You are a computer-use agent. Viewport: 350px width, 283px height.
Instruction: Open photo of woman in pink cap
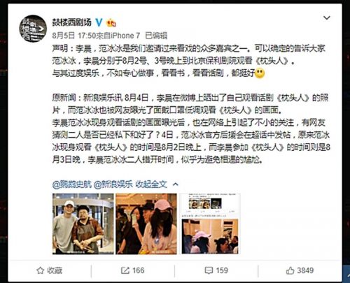pos(146,224)
